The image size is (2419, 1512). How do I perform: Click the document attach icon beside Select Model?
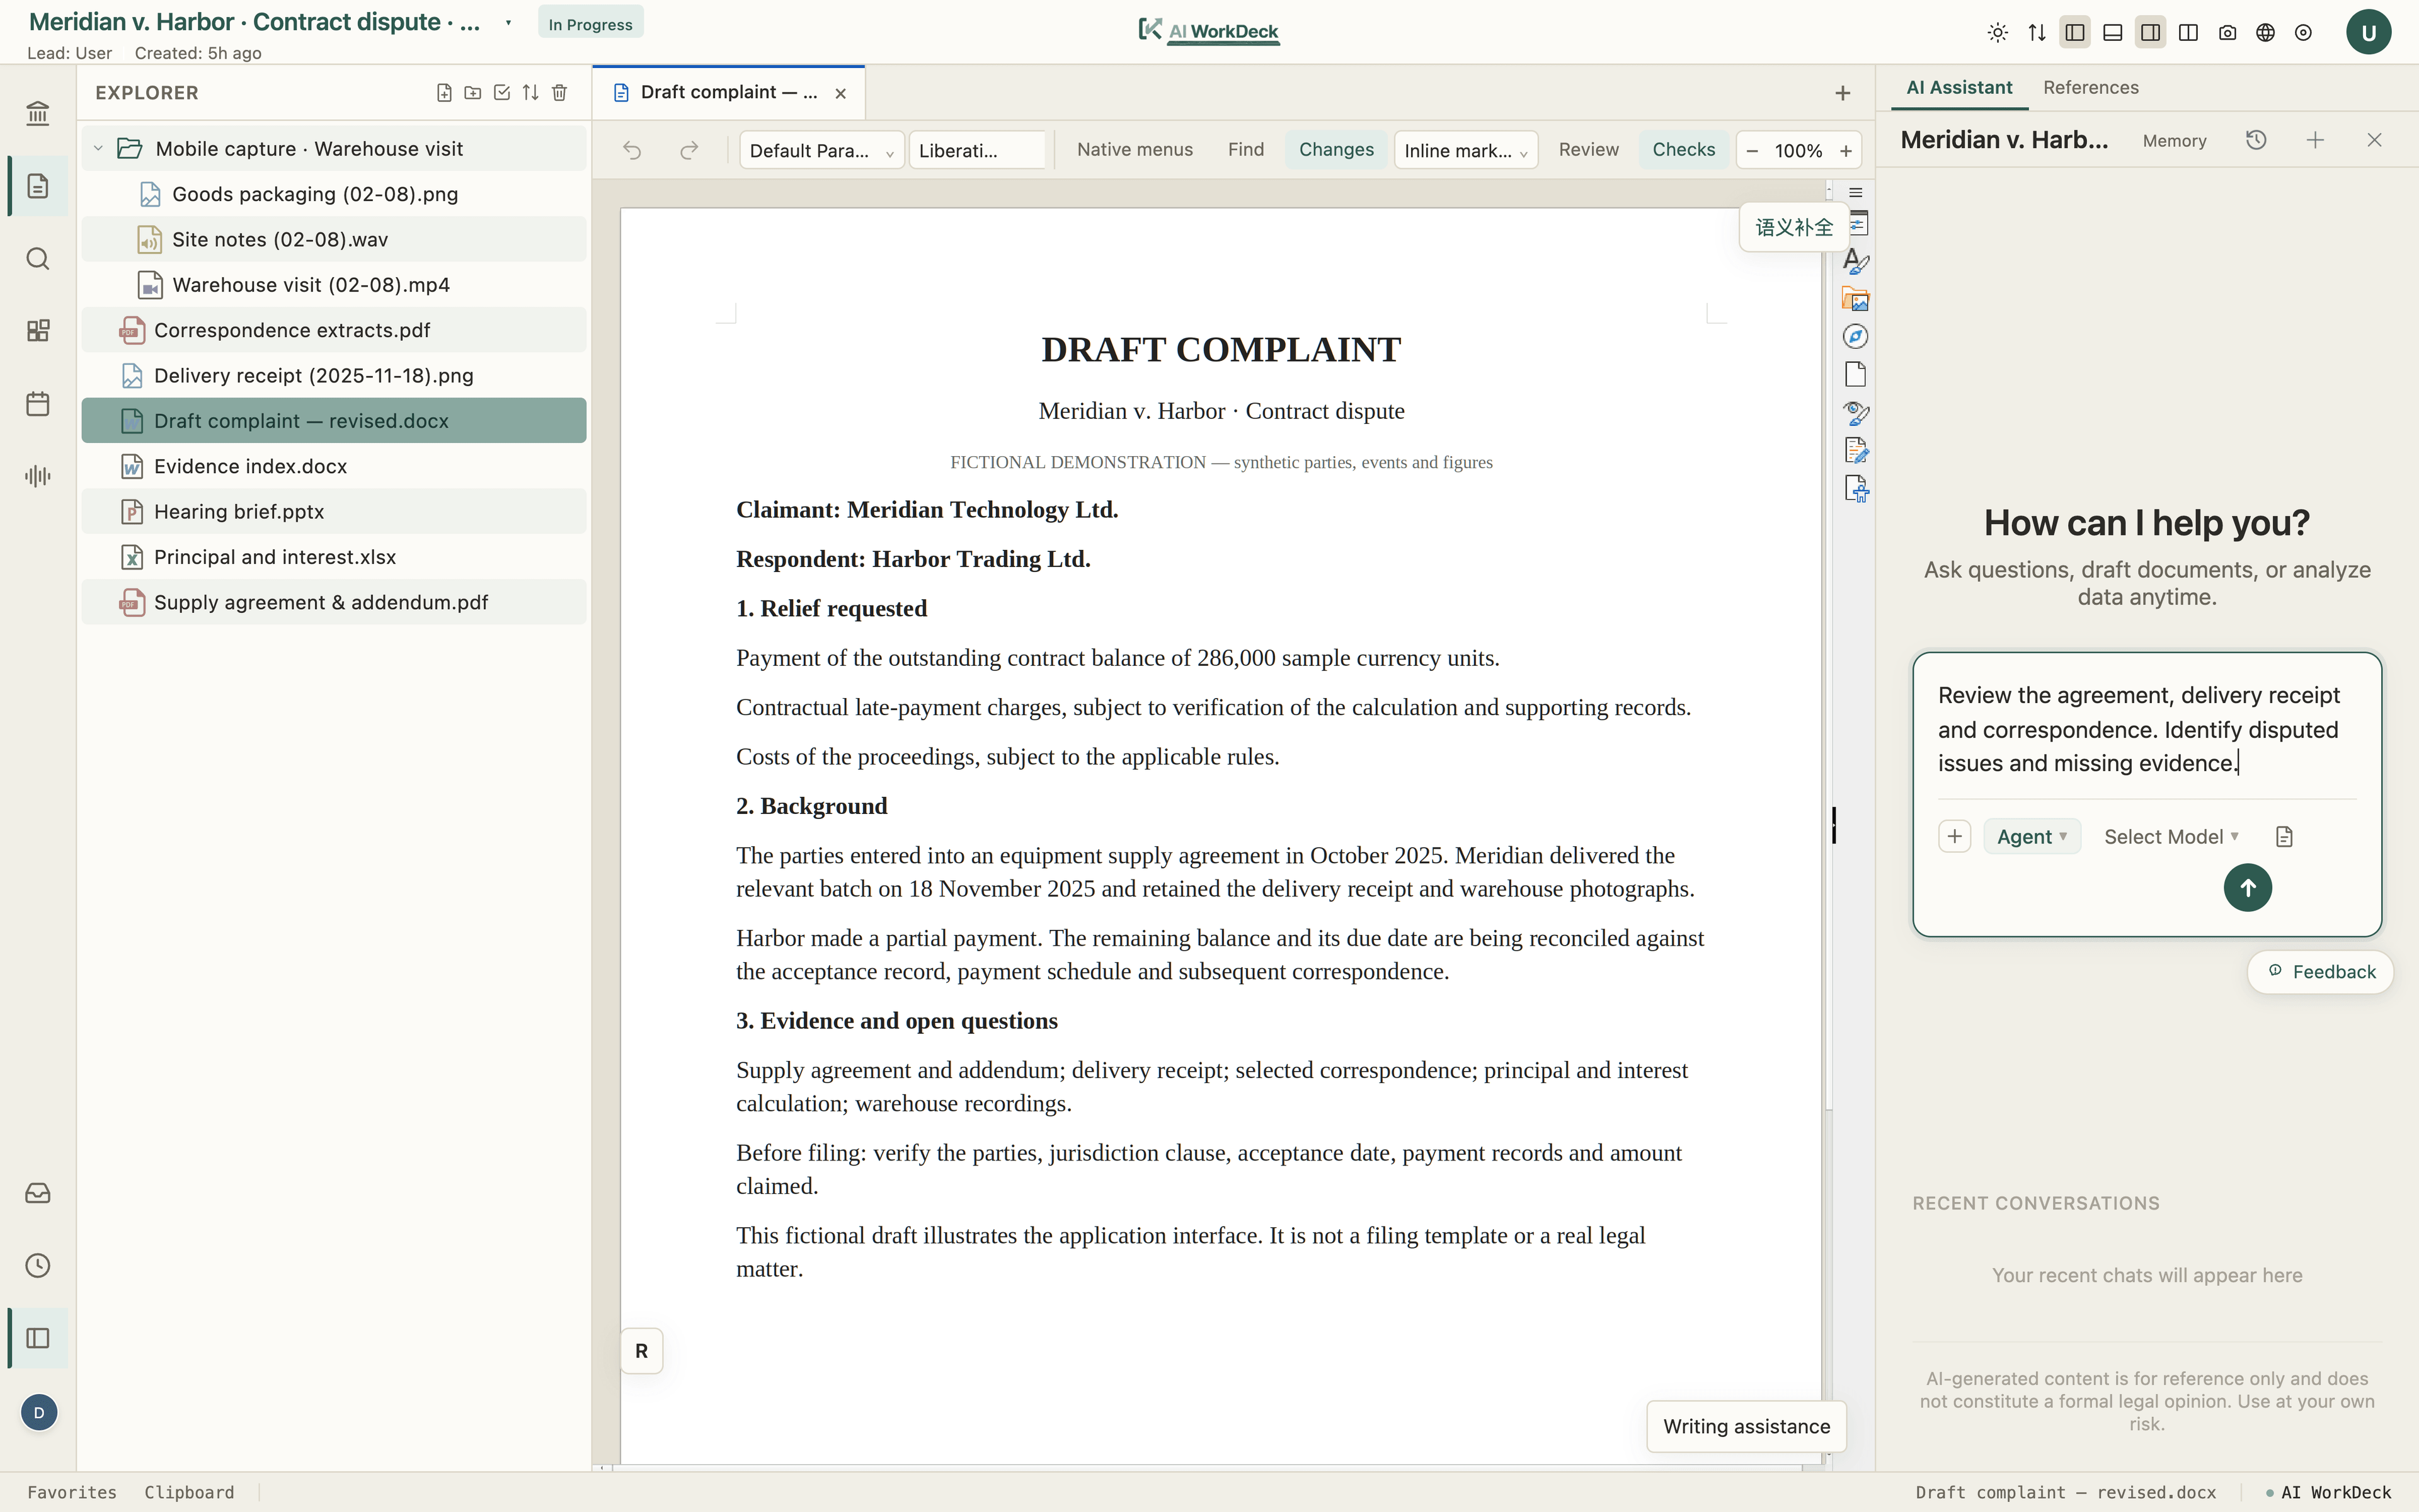coord(2284,837)
